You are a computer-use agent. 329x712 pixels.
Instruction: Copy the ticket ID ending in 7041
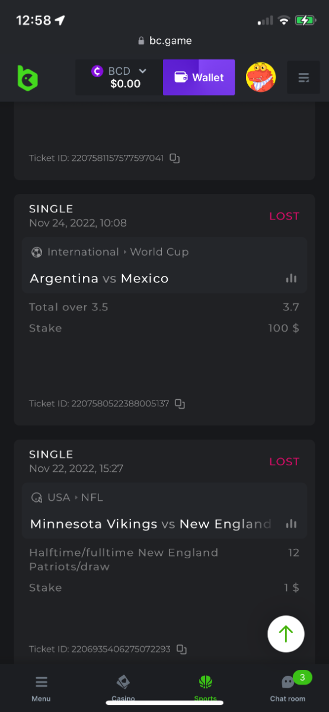pyautogui.click(x=175, y=158)
